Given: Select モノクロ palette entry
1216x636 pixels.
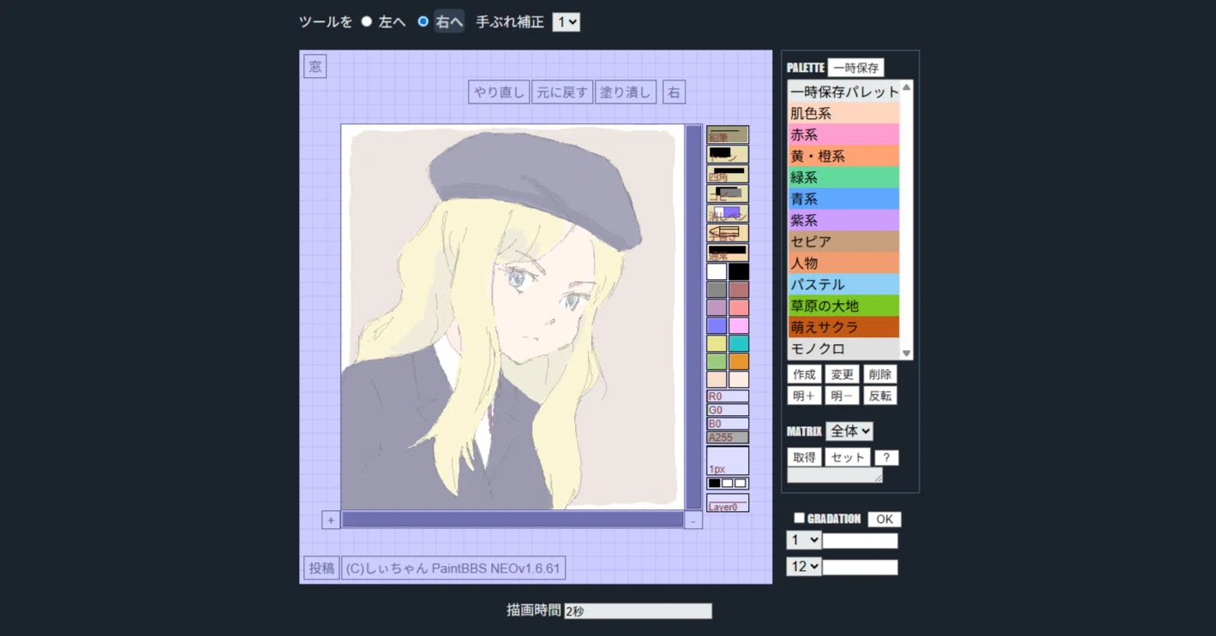Looking at the screenshot, I should pos(844,348).
